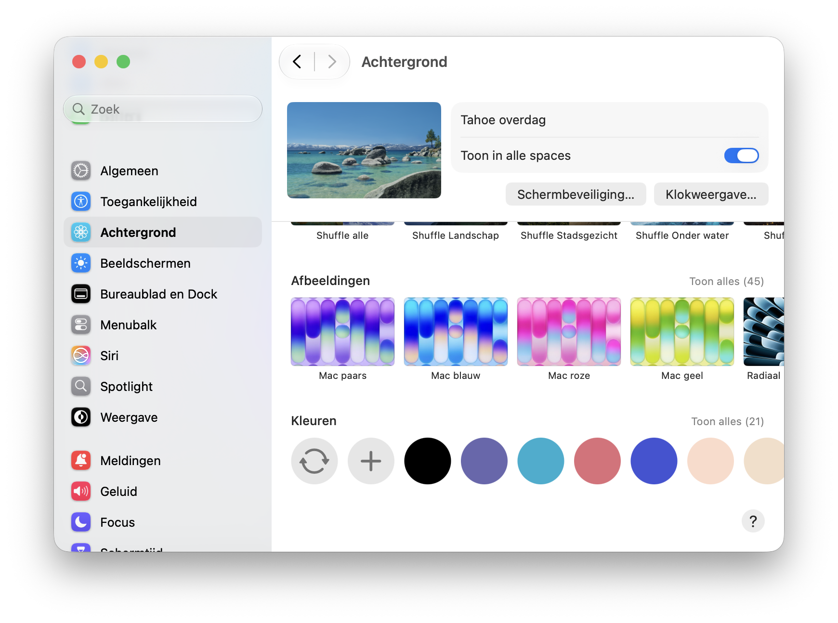Open the Schermbeveiliging... settings
The height and width of the screenshot is (623, 838).
point(576,195)
